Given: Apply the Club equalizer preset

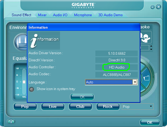Looking at the screenshot, I should [x=80, y=107].
